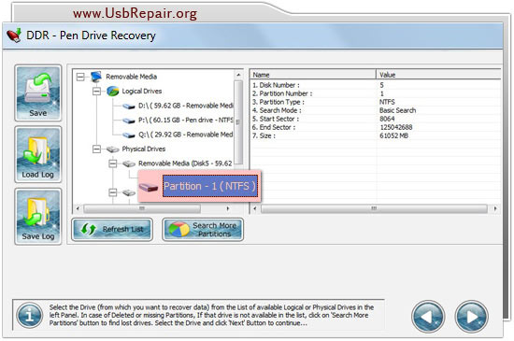
Task: Click the Logical Drives globe icon
Action: (113, 91)
